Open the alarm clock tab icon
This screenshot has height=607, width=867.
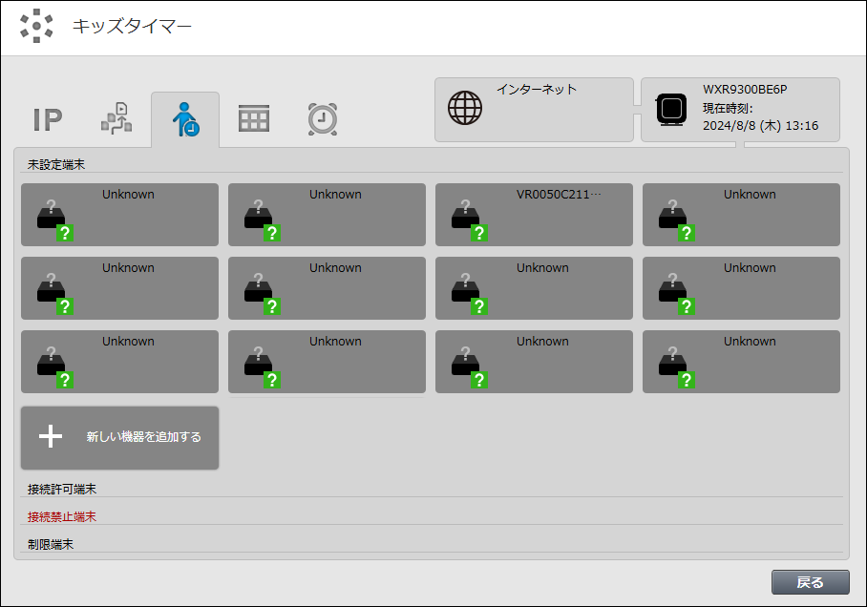pos(323,119)
